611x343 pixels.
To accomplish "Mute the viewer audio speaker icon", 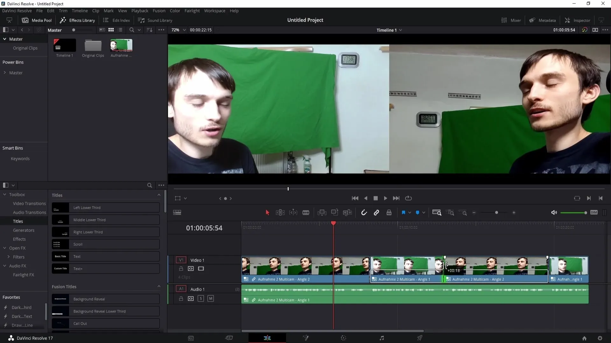I will (554, 212).
